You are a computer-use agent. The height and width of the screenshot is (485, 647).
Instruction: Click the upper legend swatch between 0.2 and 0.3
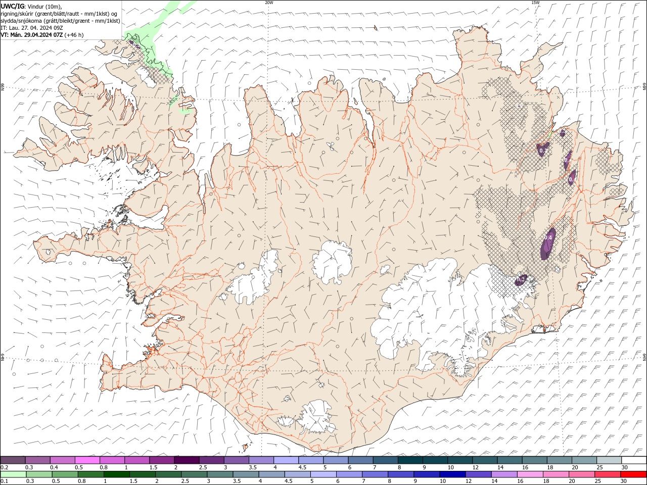tap(13, 460)
